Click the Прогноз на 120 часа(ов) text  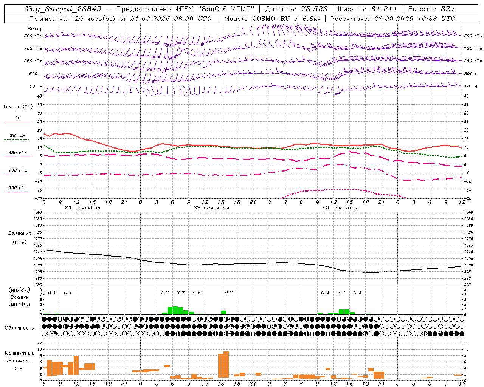(73, 19)
